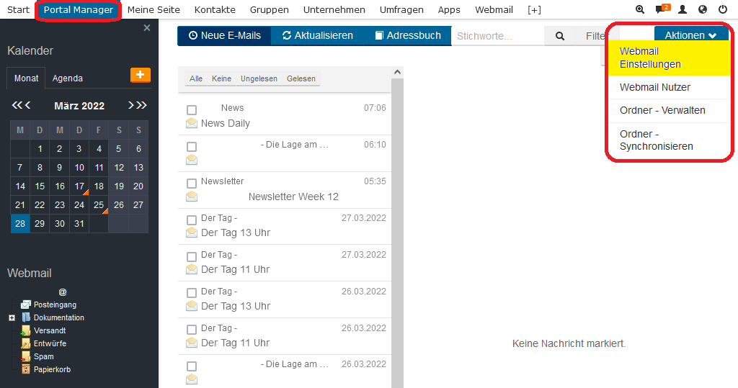Open the Dokumentation folder icon
This screenshot has height=388, width=738.
coord(26,317)
